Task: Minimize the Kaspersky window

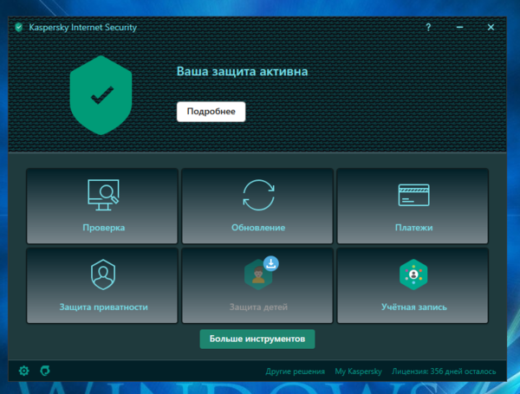Action: coord(459,27)
